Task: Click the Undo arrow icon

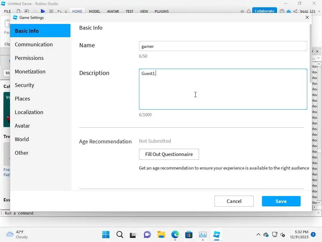Action: [59, 11]
